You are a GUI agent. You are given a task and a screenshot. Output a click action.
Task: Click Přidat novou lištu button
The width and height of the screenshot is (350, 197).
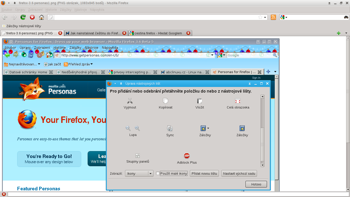pyautogui.click(x=204, y=174)
